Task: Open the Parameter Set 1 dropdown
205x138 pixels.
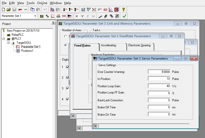Action: point(35,16)
